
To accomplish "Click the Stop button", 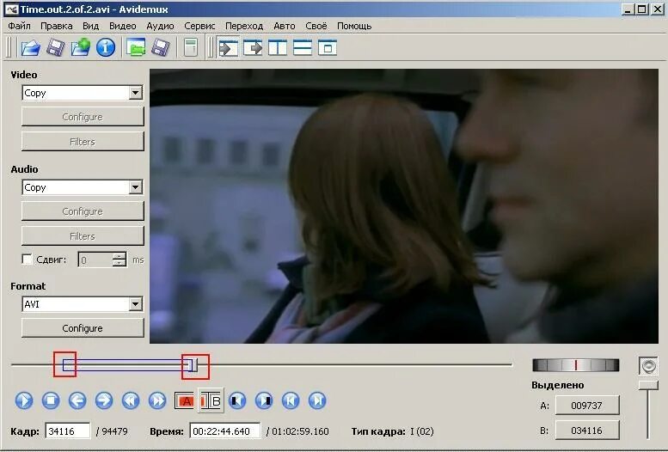I will 51,401.
